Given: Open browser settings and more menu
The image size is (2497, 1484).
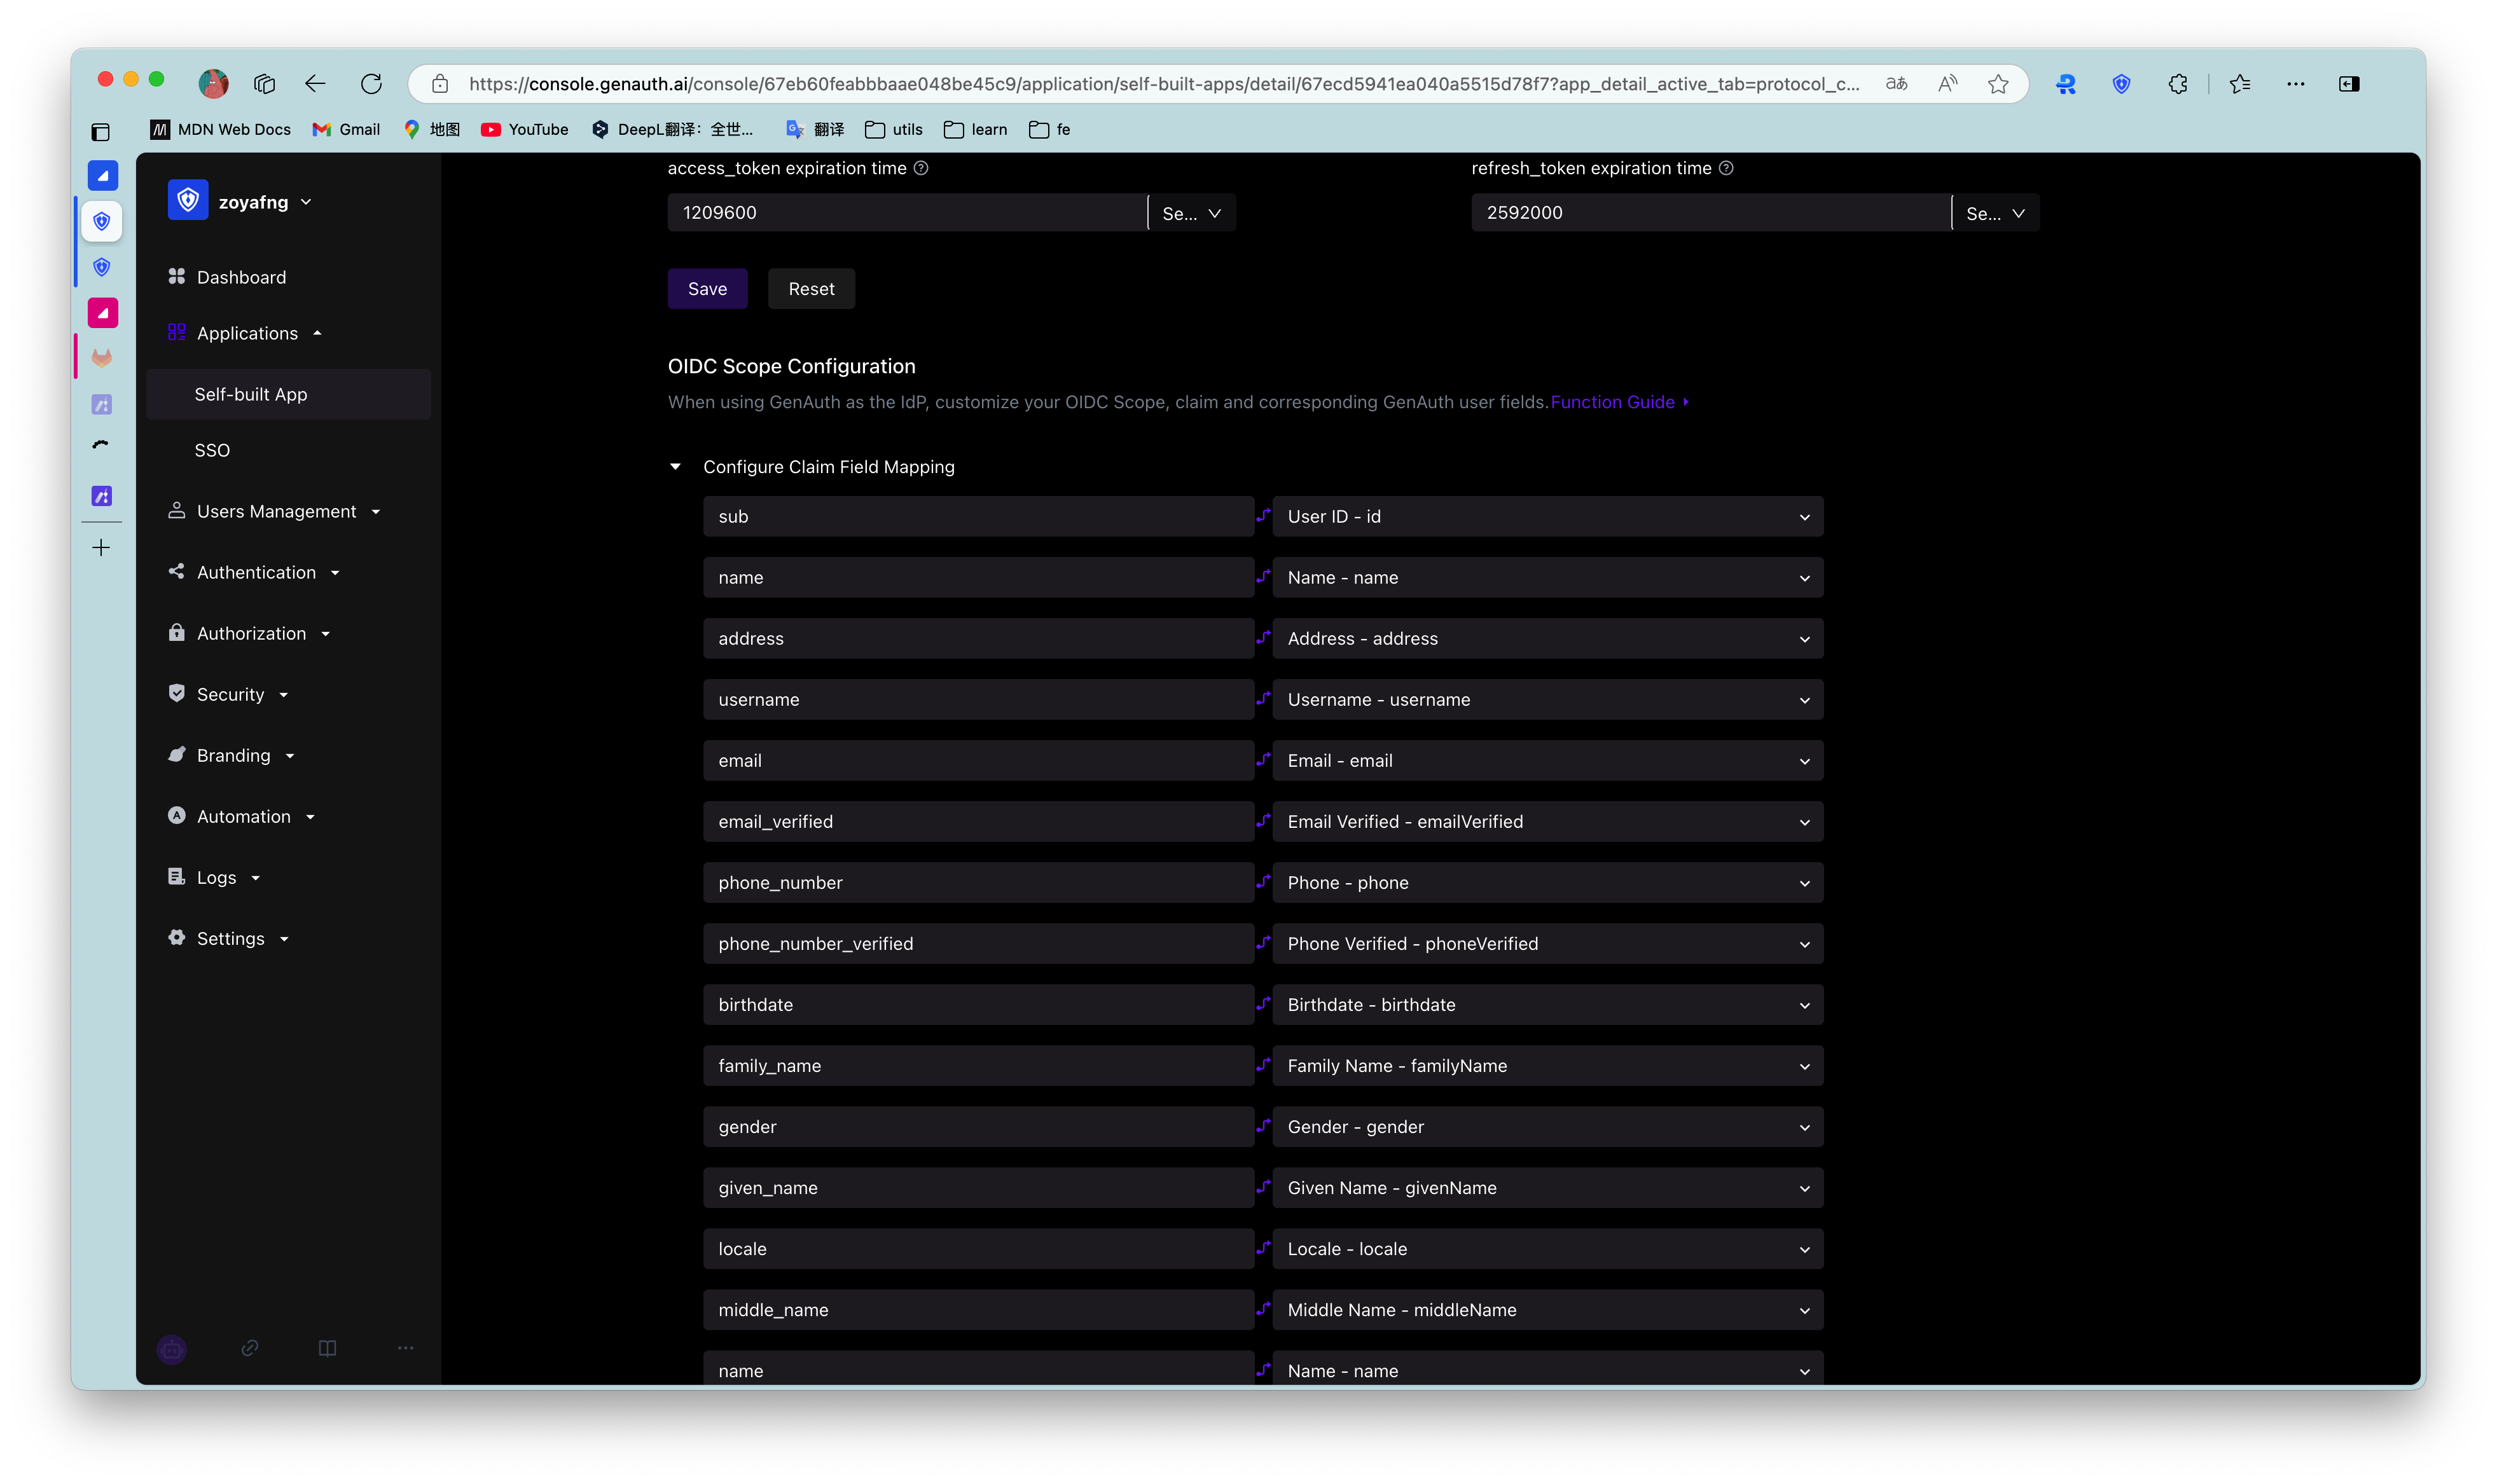Looking at the screenshot, I should pos(2296,84).
